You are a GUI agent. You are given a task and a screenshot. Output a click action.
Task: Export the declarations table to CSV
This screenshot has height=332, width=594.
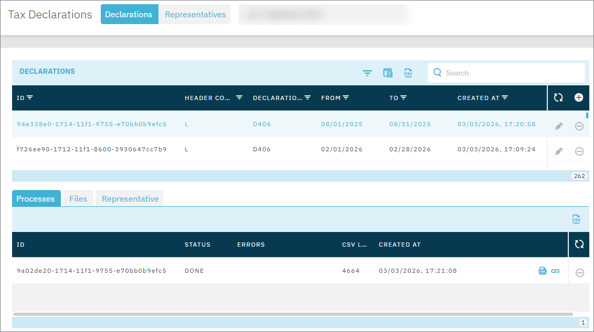tap(408, 73)
